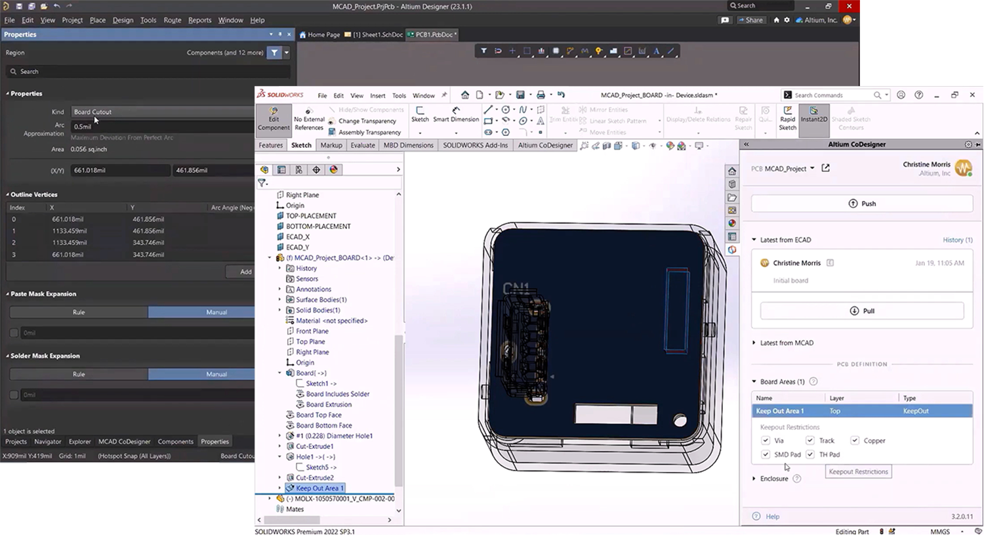
Task: Click the Help icon in CoDesigner panel
Action: click(756, 517)
